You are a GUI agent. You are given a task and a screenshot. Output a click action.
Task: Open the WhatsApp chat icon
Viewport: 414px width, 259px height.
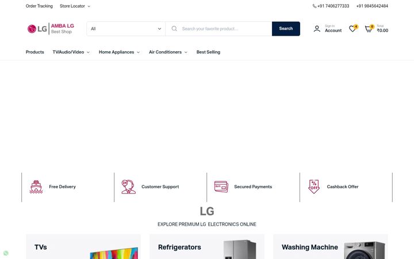[6, 253]
